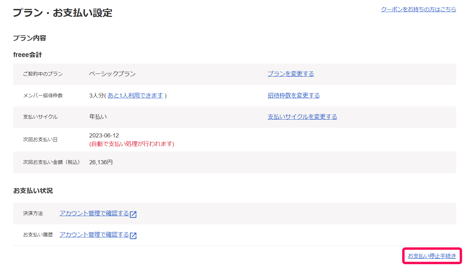
Task: Click the お支払い状況 section heading
Action: (33, 191)
